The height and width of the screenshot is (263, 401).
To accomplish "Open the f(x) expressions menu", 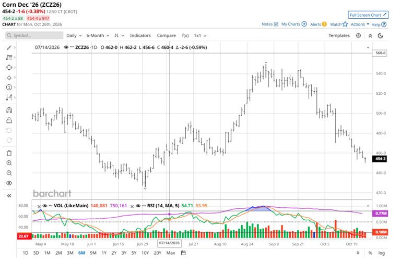I will click(185, 35).
